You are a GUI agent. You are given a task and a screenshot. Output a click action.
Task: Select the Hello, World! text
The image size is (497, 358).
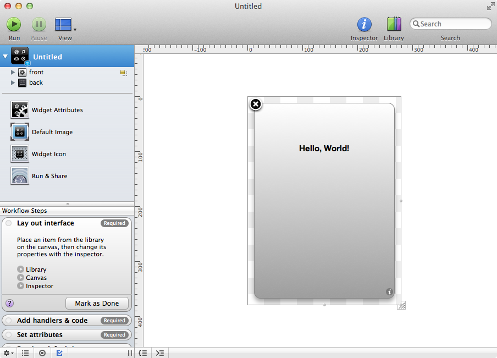(x=324, y=148)
